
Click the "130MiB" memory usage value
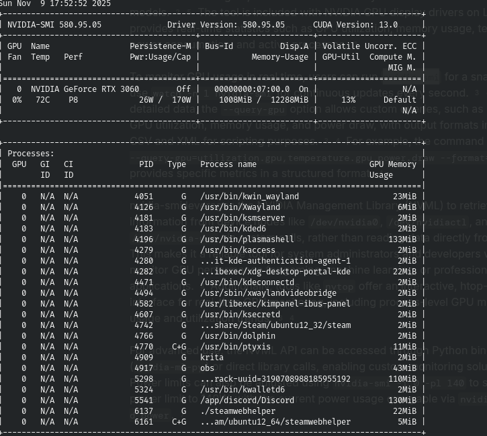pos(402,400)
